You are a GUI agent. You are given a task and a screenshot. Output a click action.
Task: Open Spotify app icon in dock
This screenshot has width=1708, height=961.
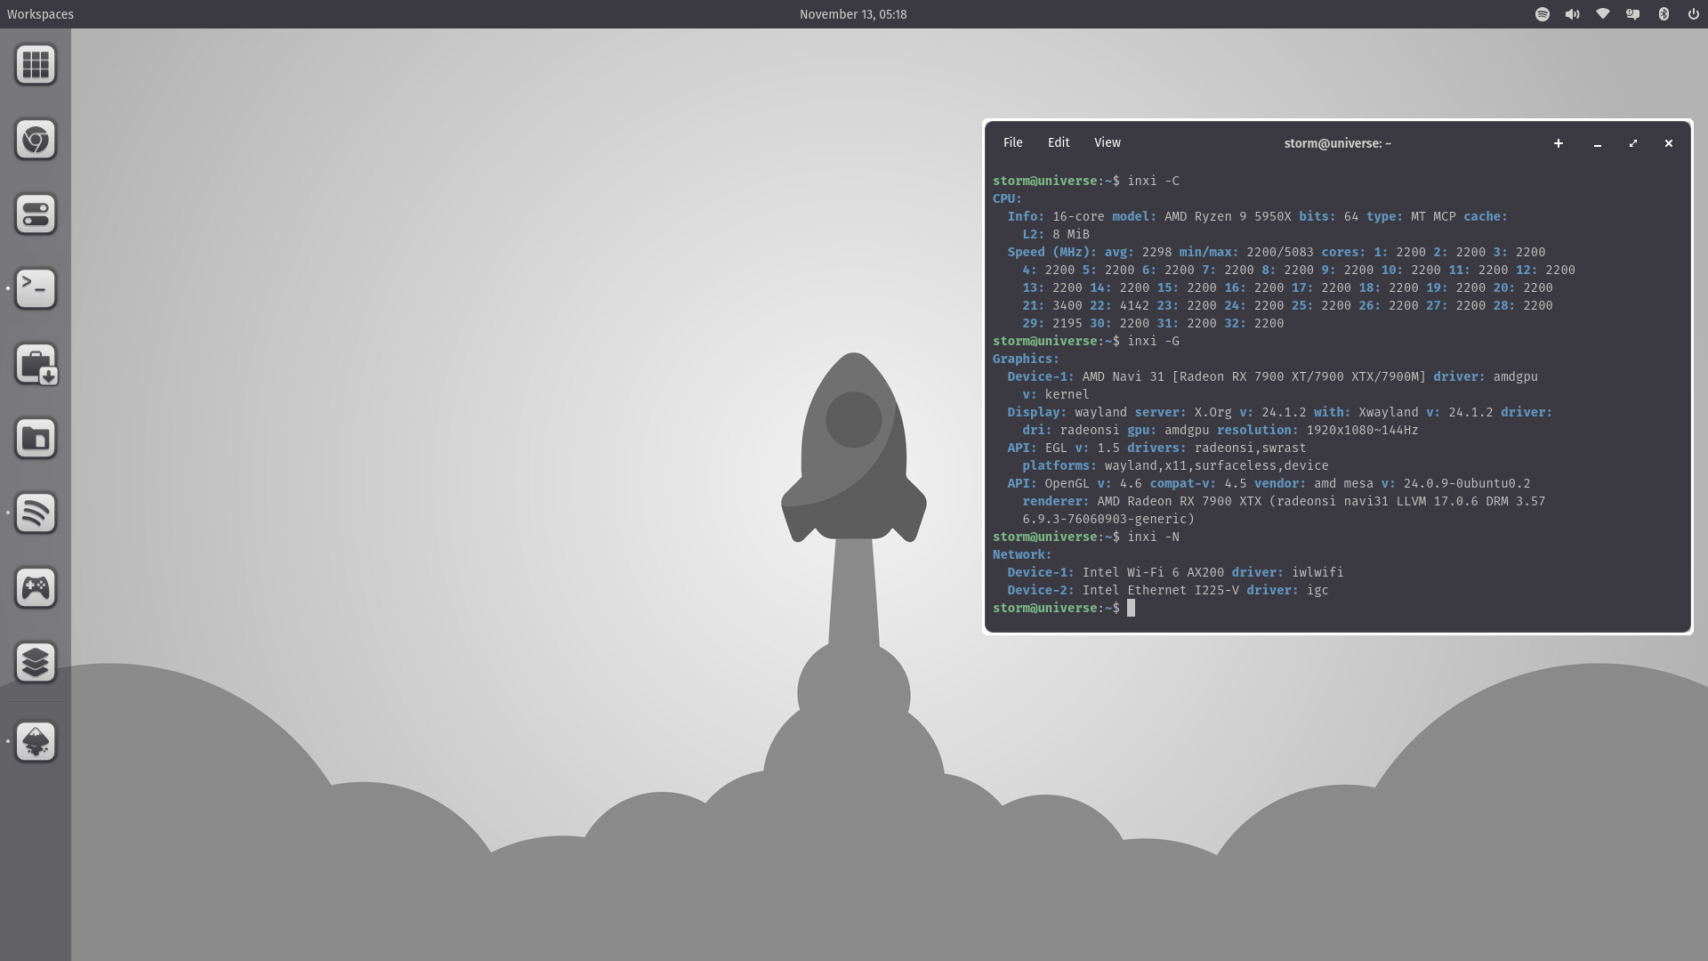36,513
